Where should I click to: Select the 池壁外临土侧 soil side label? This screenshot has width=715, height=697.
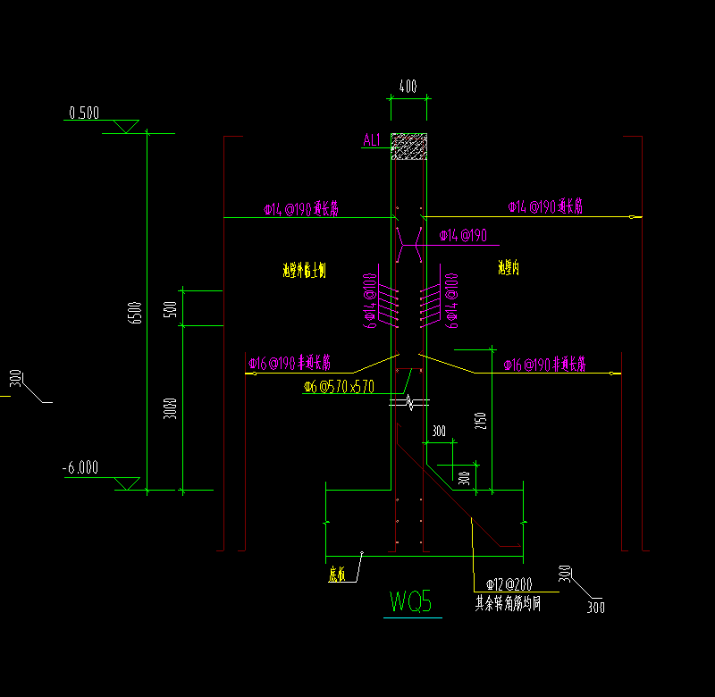[x=304, y=271]
